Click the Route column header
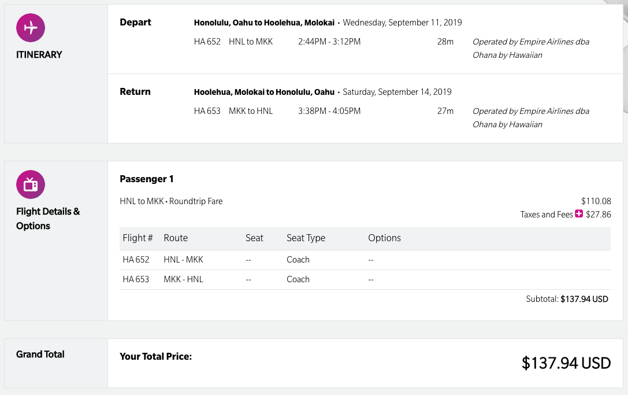This screenshot has height=395, width=628. [176, 238]
